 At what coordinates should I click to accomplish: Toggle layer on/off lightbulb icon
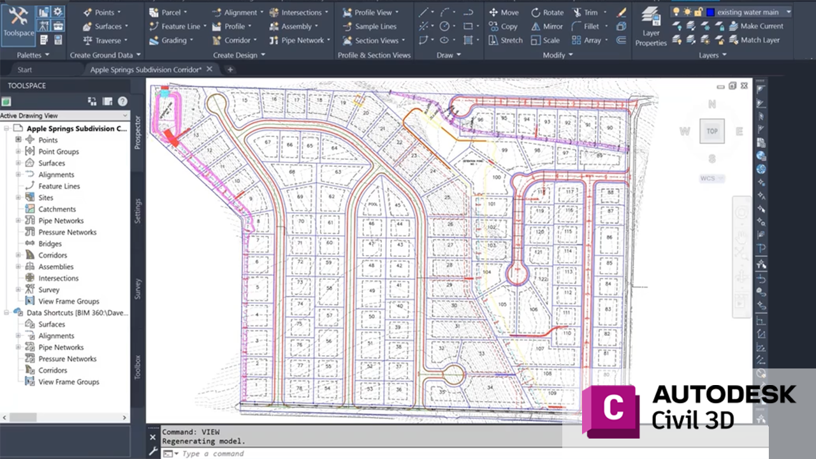coord(676,11)
